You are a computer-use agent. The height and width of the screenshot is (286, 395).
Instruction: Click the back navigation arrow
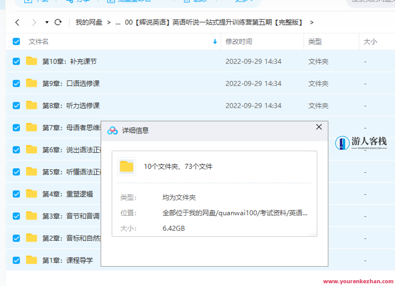(x=17, y=22)
